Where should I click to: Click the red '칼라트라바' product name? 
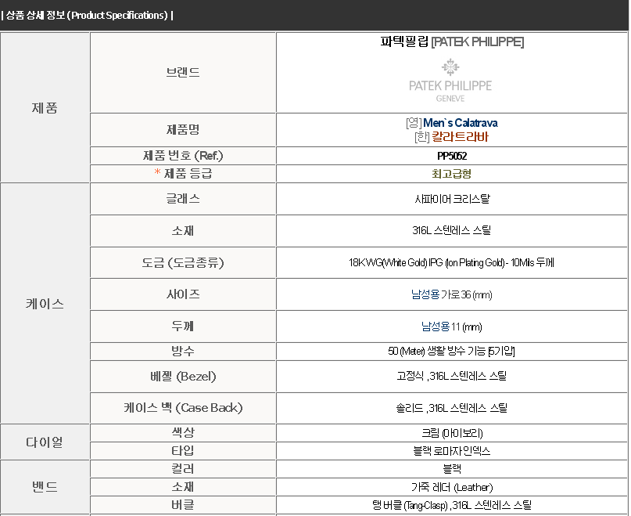460,137
